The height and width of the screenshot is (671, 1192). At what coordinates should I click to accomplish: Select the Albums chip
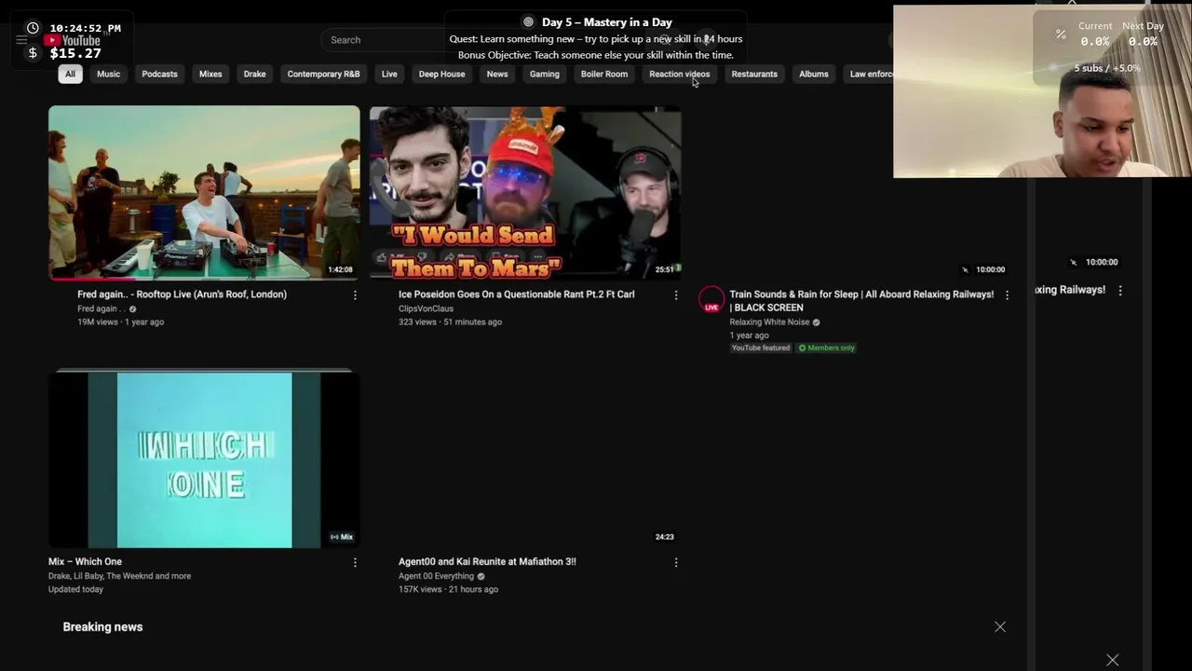point(814,74)
